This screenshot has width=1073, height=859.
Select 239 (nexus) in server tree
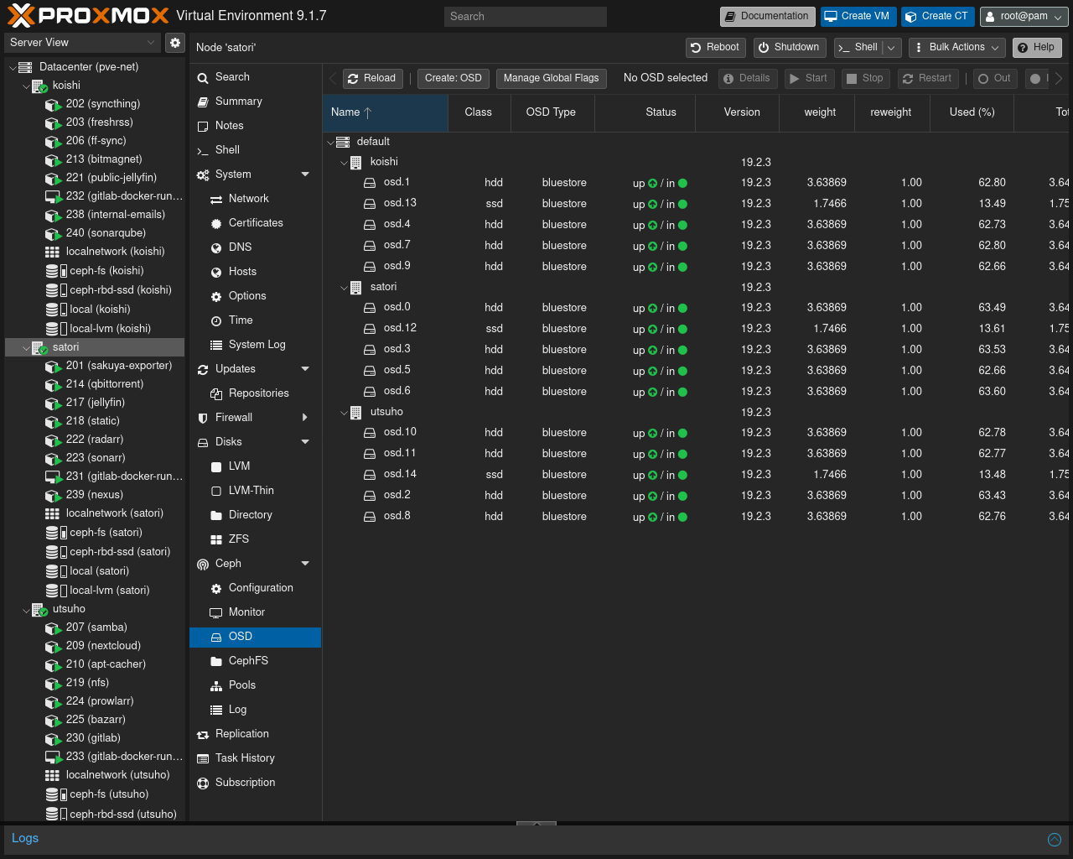[x=95, y=495]
